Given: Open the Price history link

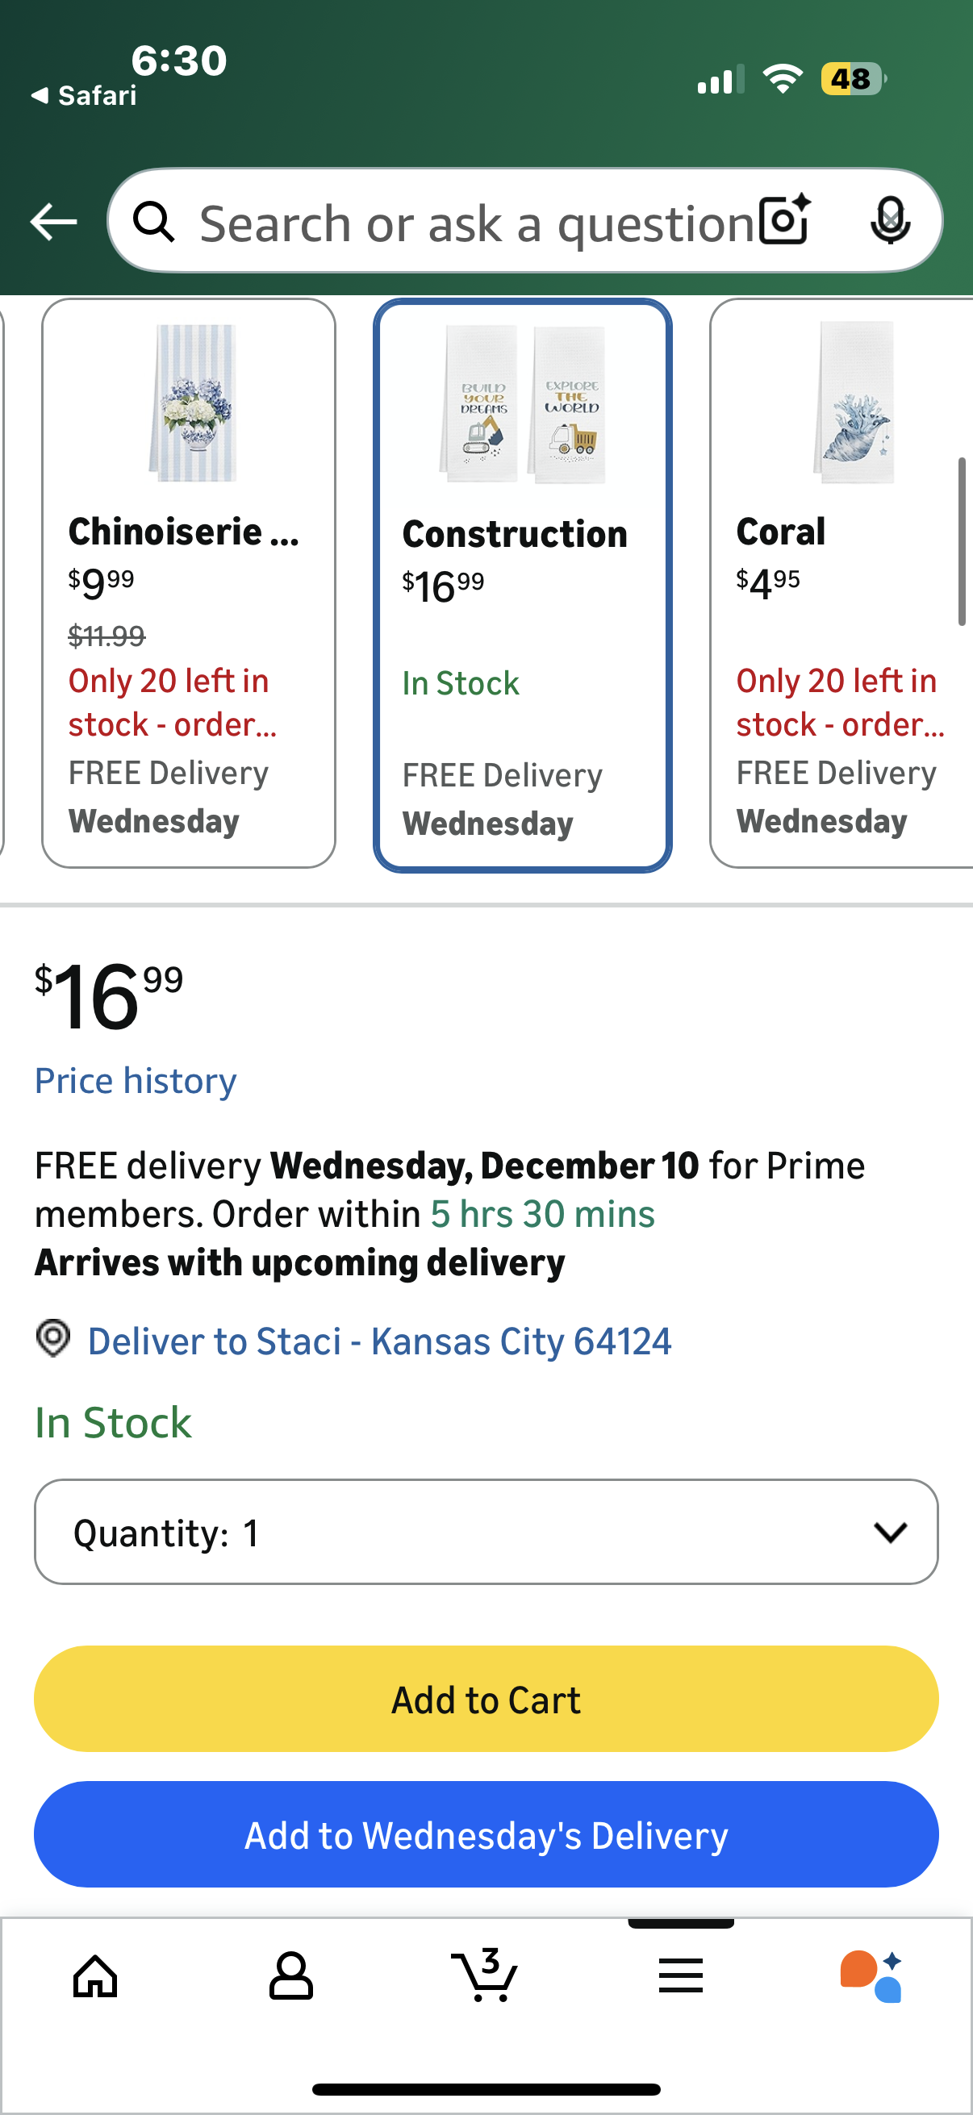Looking at the screenshot, I should tap(136, 1081).
